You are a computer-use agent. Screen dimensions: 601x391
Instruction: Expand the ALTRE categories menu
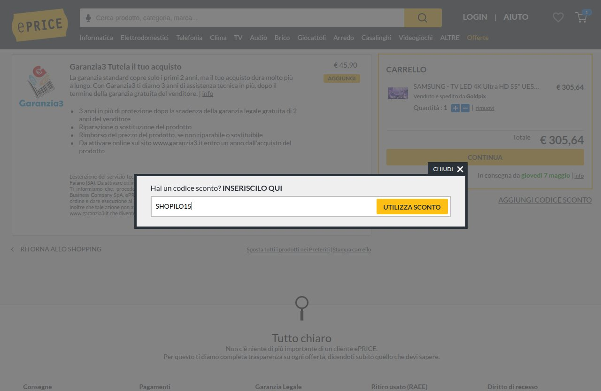pos(450,38)
